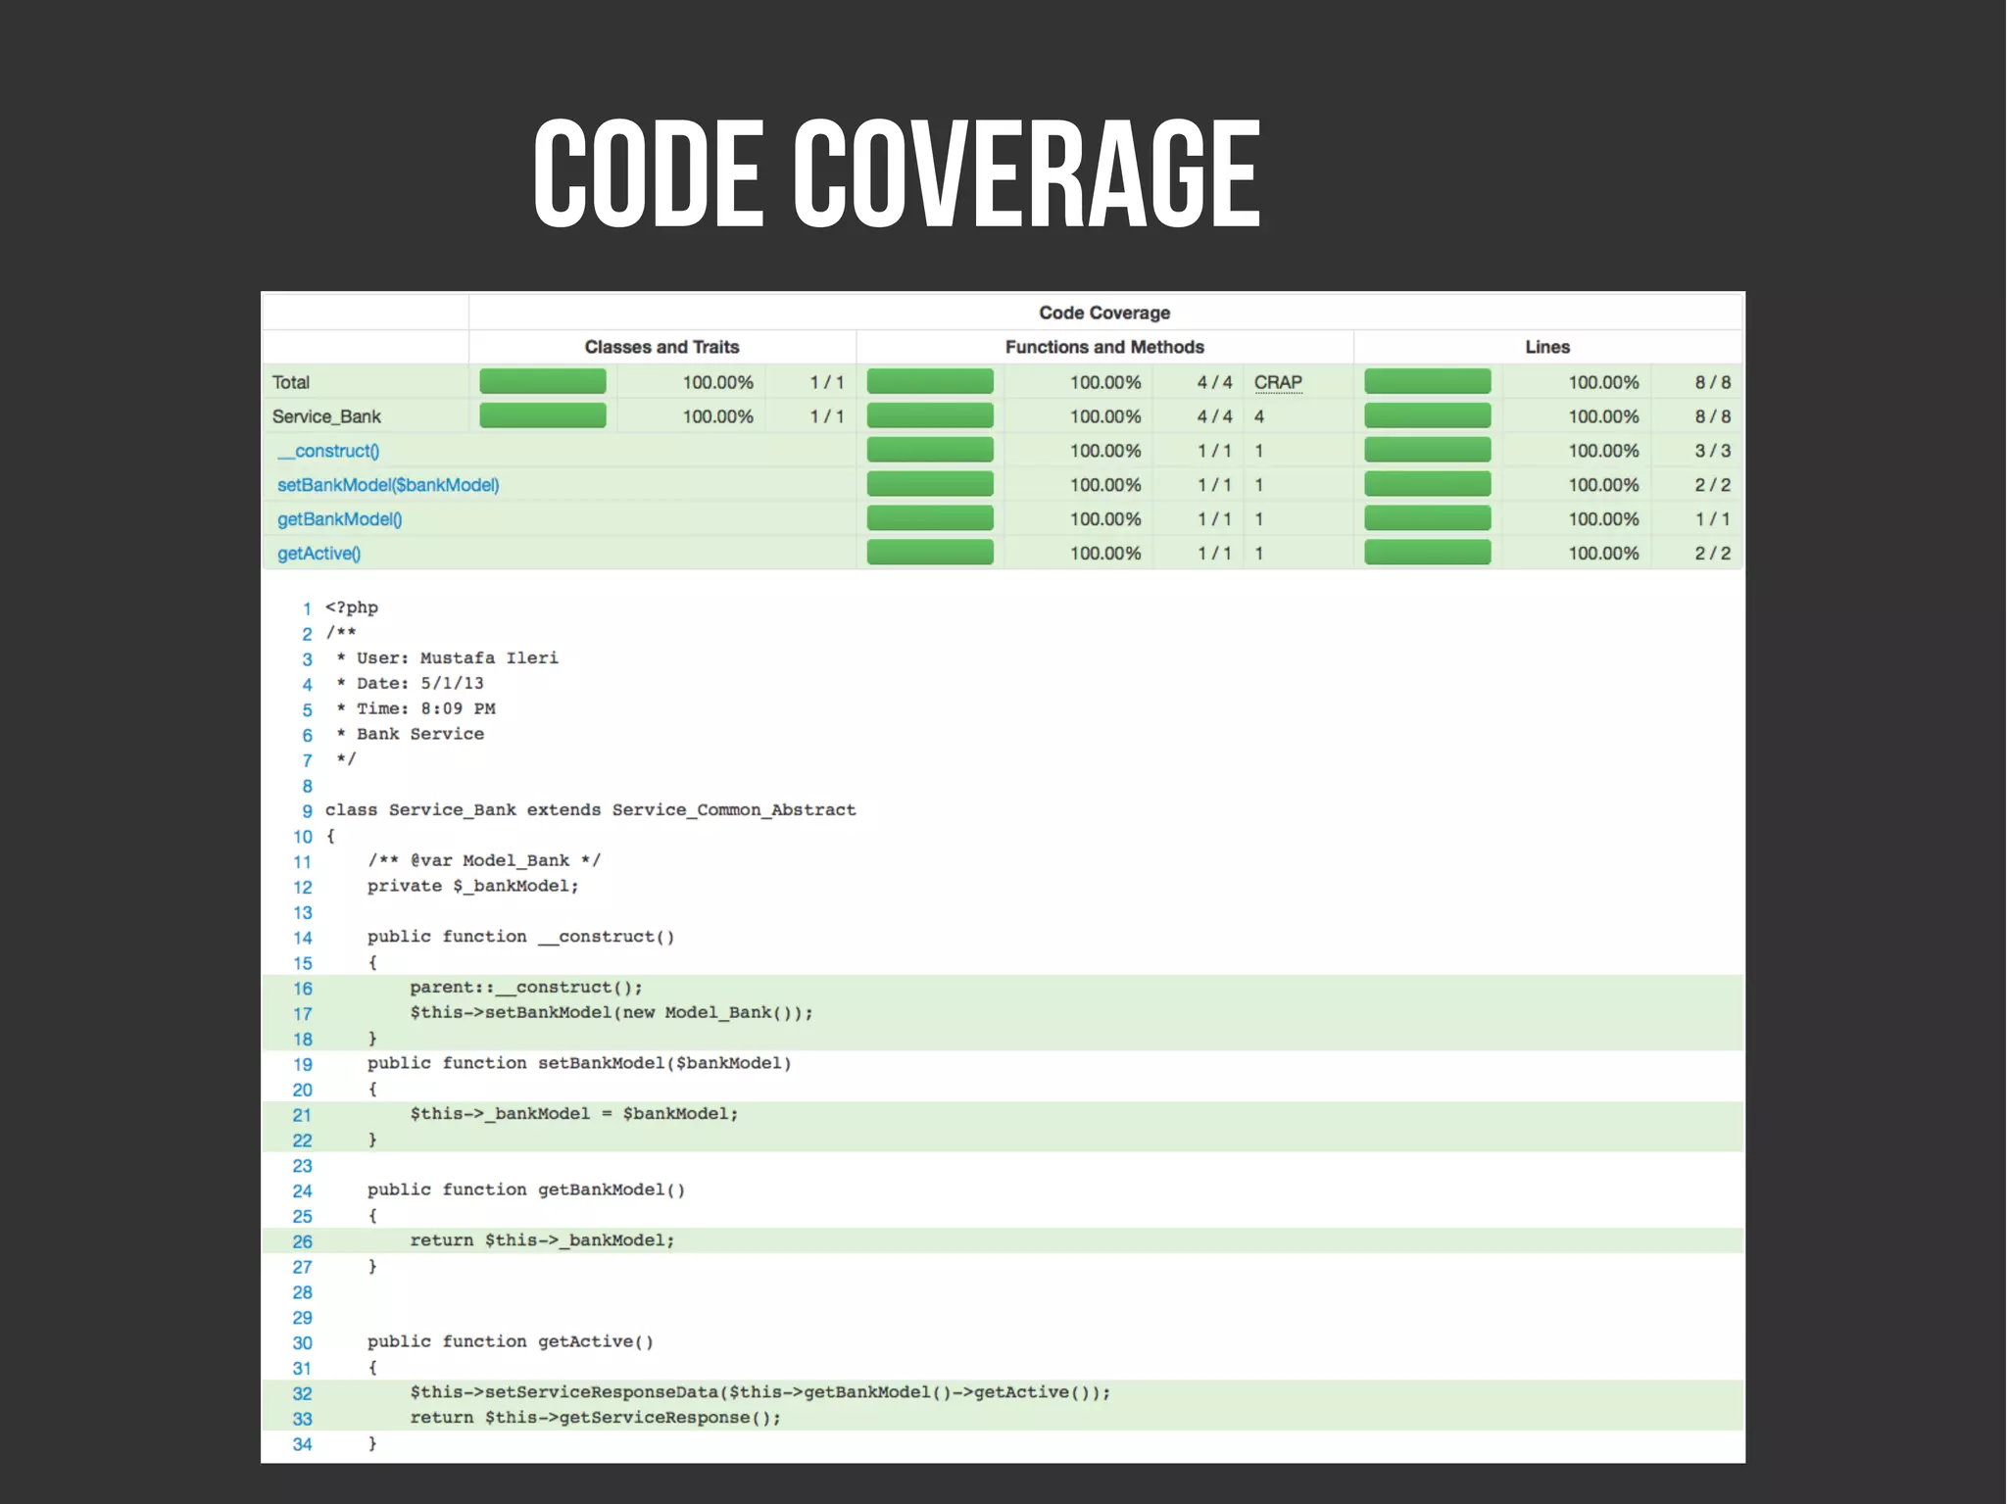The image size is (2007, 1504).
Task: Open the __construct() method link
Action: point(328,451)
